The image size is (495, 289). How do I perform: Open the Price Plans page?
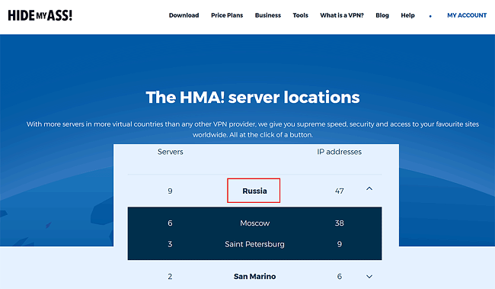pos(227,15)
